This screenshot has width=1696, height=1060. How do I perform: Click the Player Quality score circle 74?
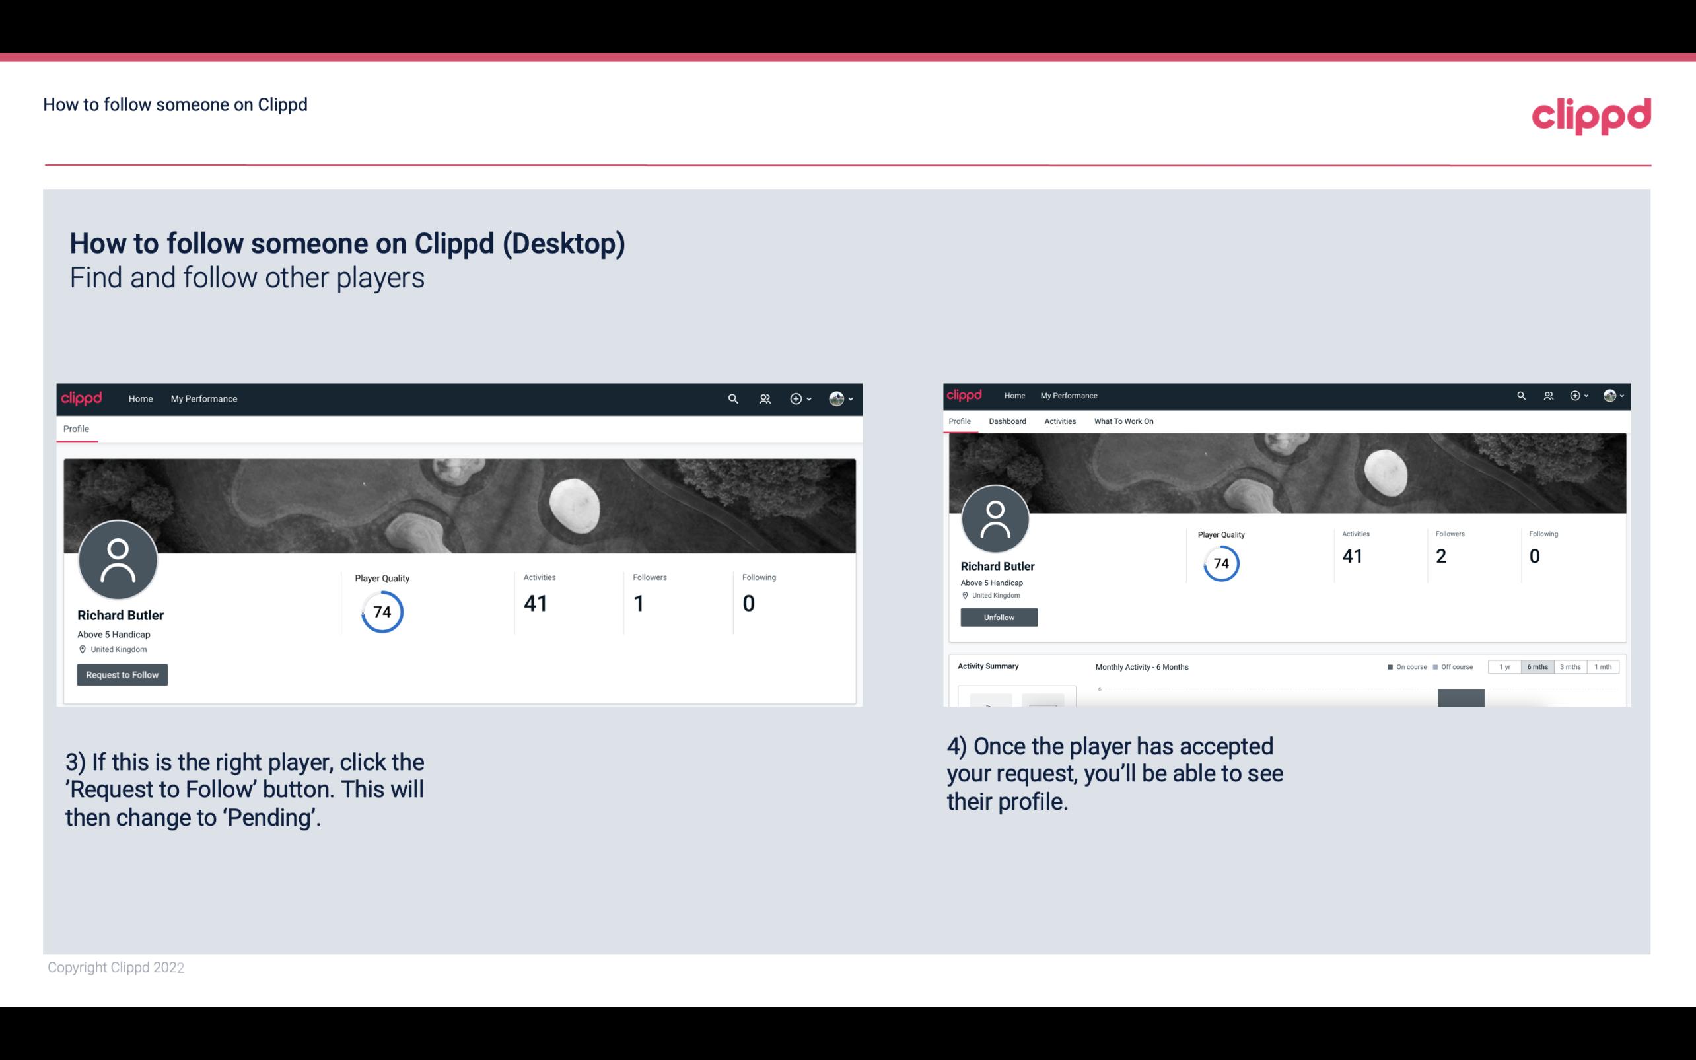tap(382, 612)
